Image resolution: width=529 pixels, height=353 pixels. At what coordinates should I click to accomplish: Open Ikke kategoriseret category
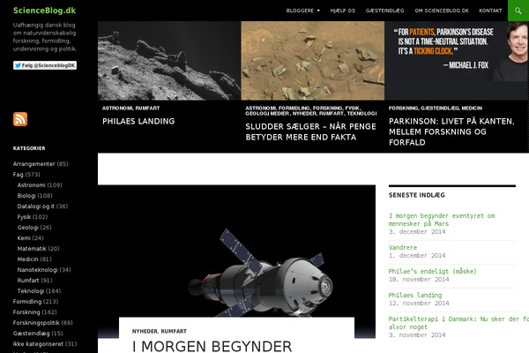pyautogui.click(x=38, y=344)
